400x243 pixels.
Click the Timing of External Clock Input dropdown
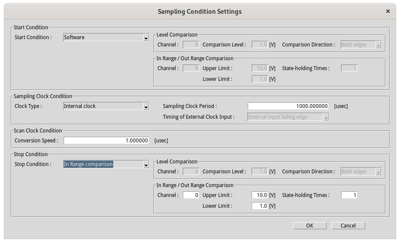(x=288, y=117)
